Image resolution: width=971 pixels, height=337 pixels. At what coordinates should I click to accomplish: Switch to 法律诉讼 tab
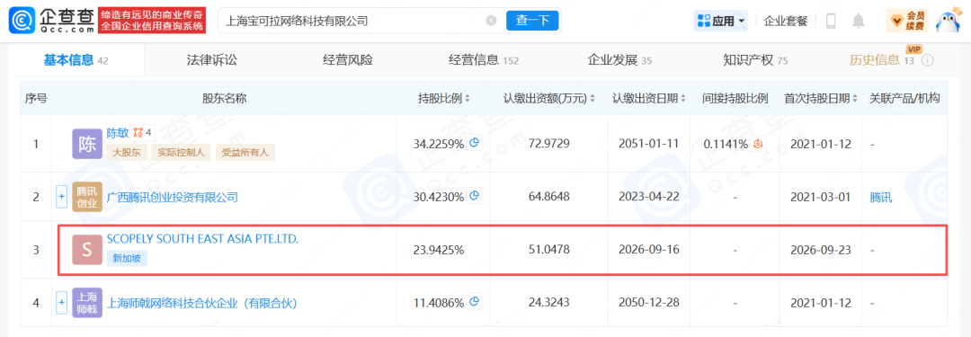coord(212,60)
